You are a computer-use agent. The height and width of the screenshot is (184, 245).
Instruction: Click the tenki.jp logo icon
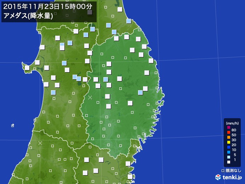218,177
